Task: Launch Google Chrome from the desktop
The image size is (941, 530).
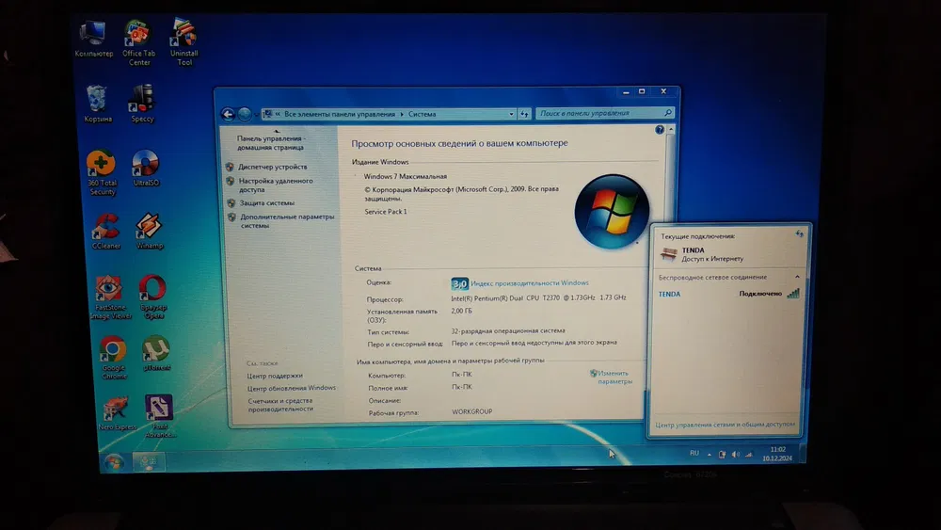Action: [114, 358]
